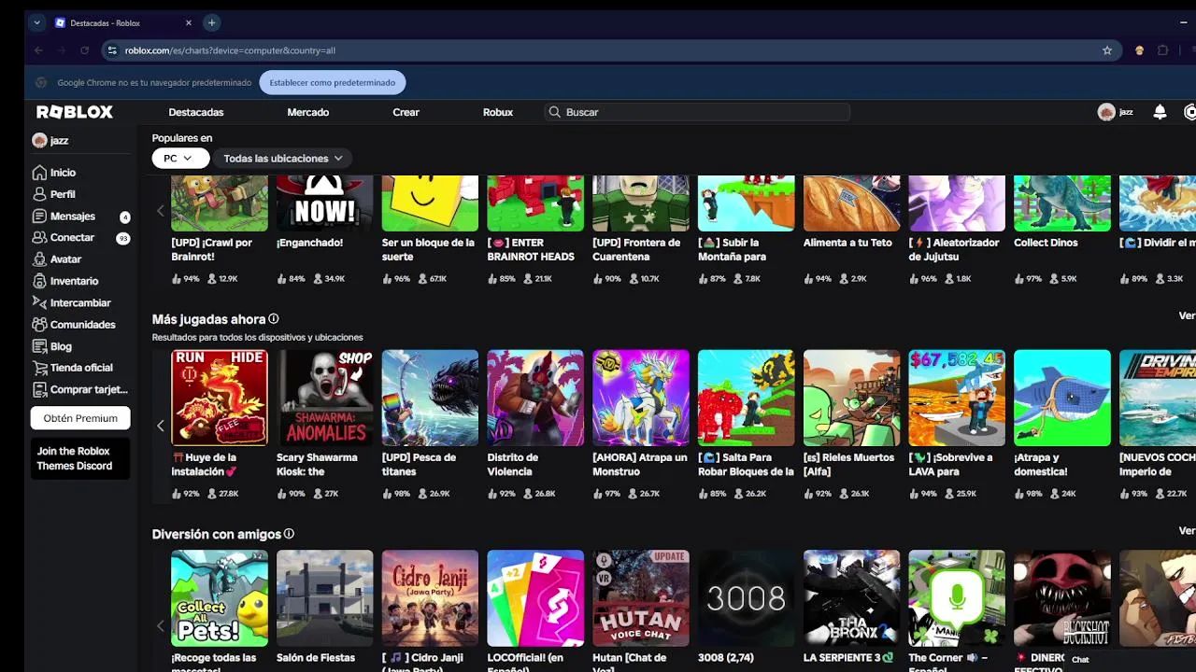Click ¡Enganchado! game title
This screenshot has width=1196, height=672.
[x=309, y=243]
